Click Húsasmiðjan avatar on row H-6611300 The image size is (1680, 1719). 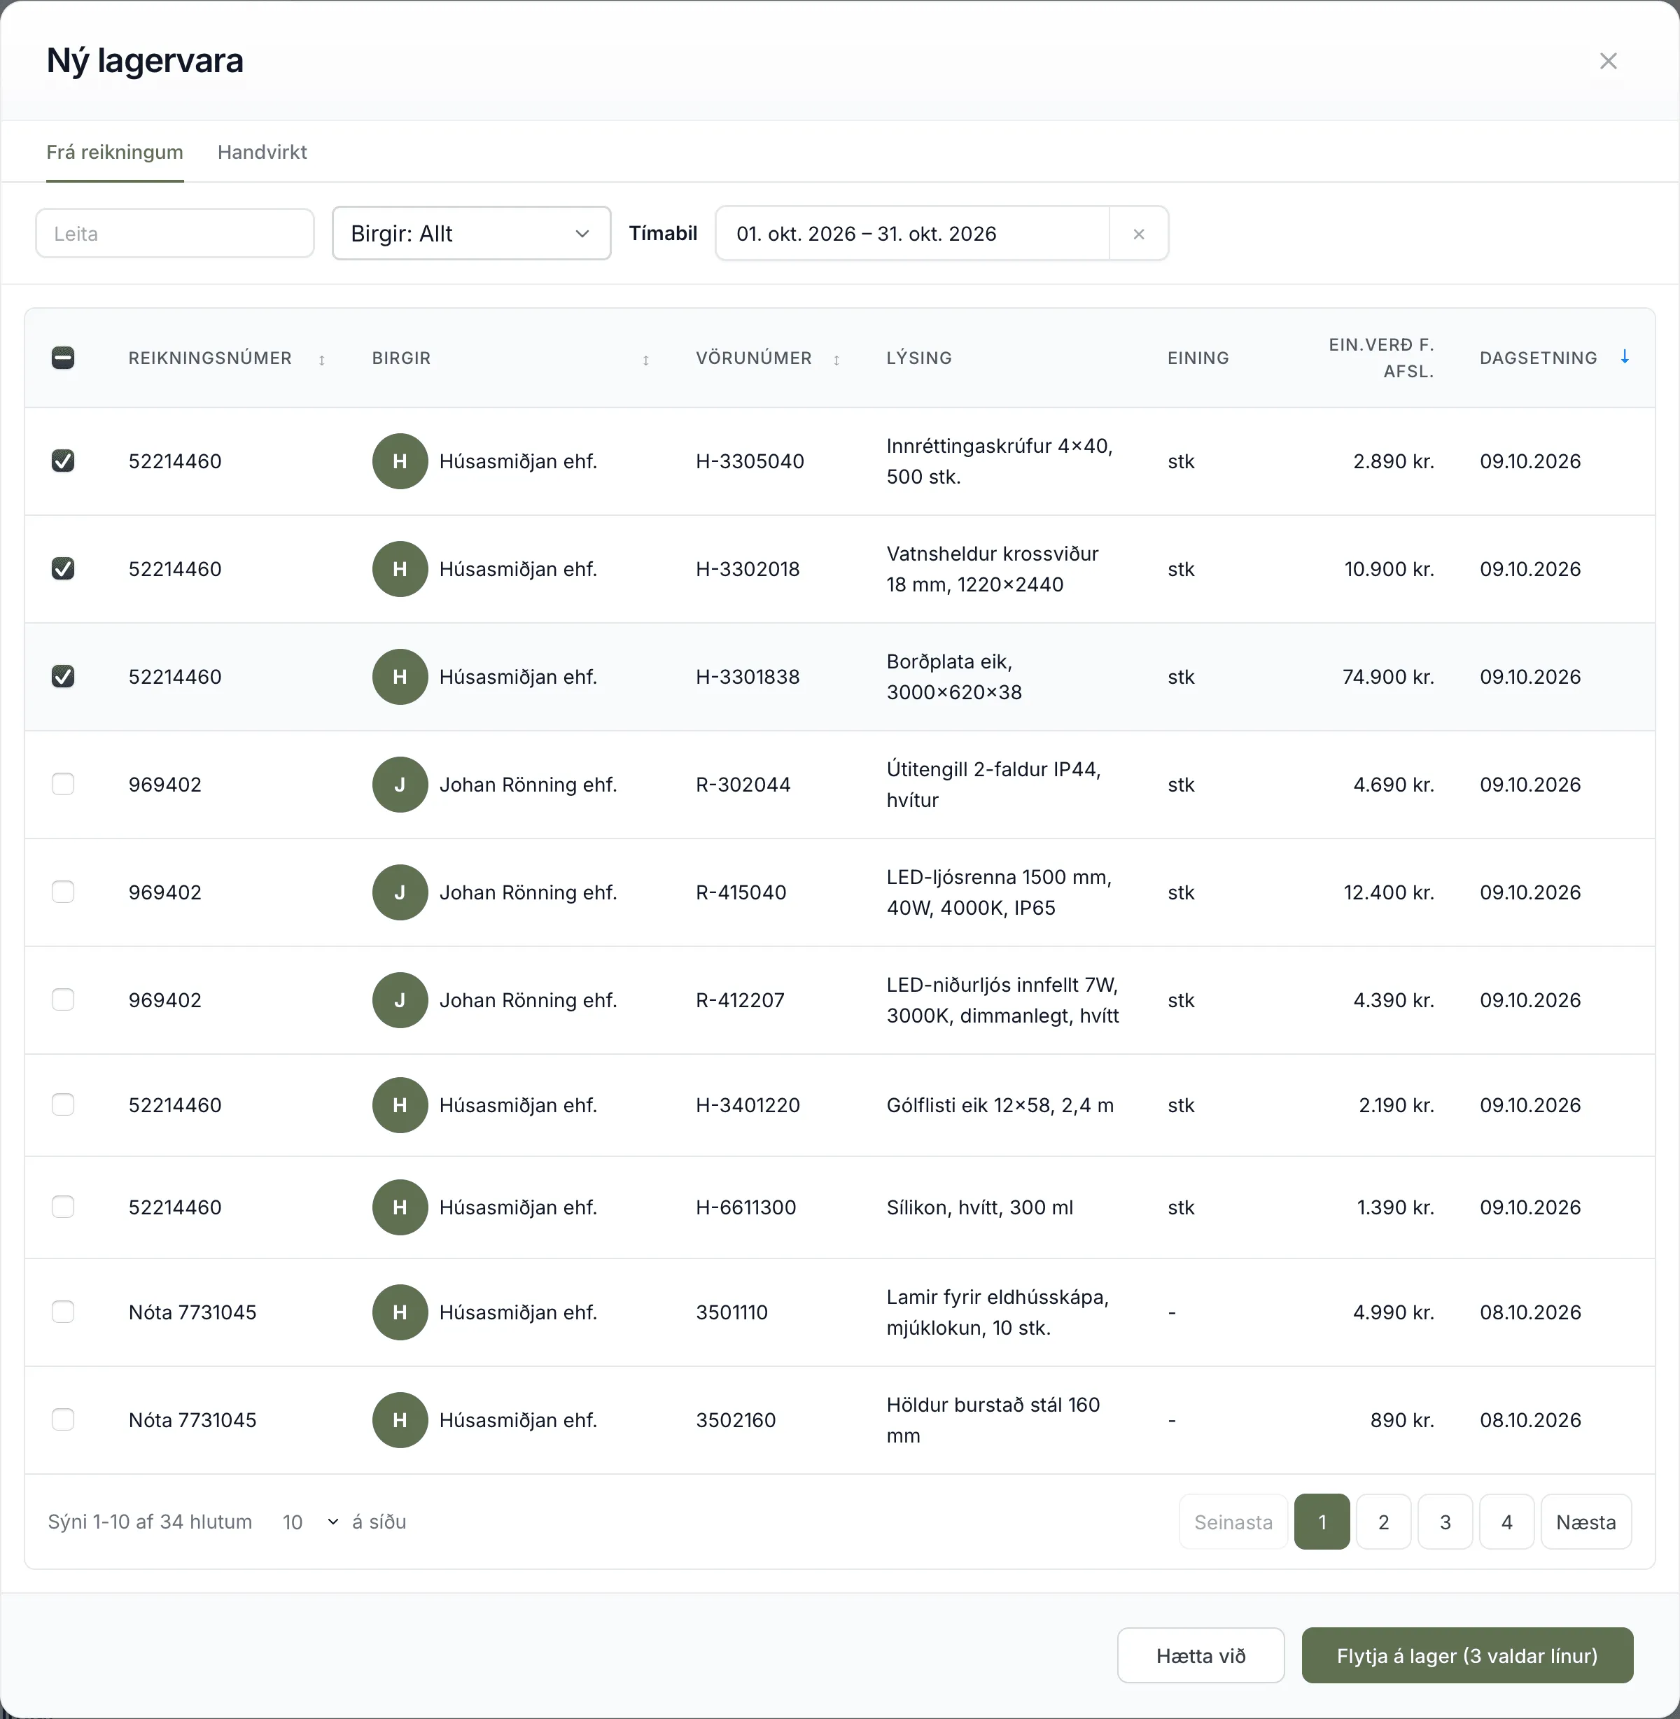(400, 1207)
